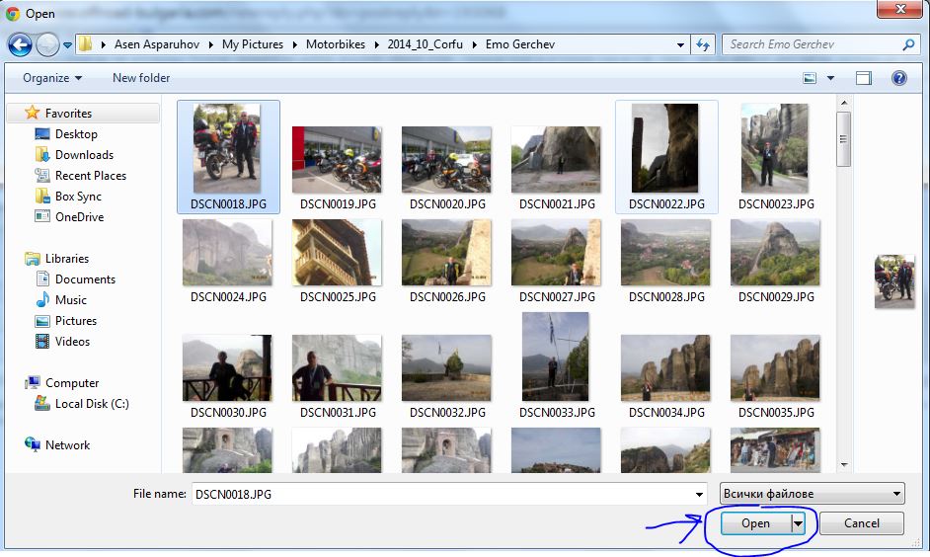Toggle the preview pane icon
The image size is (930, 557).
[x=864, y=78]
